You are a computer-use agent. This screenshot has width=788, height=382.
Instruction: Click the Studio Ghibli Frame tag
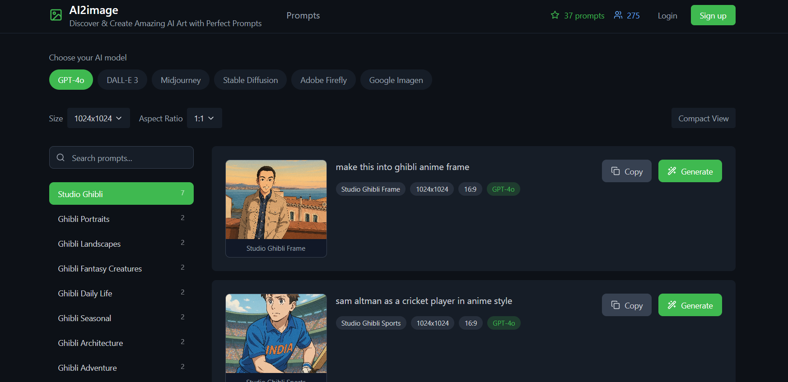click(x=371, y=189)
